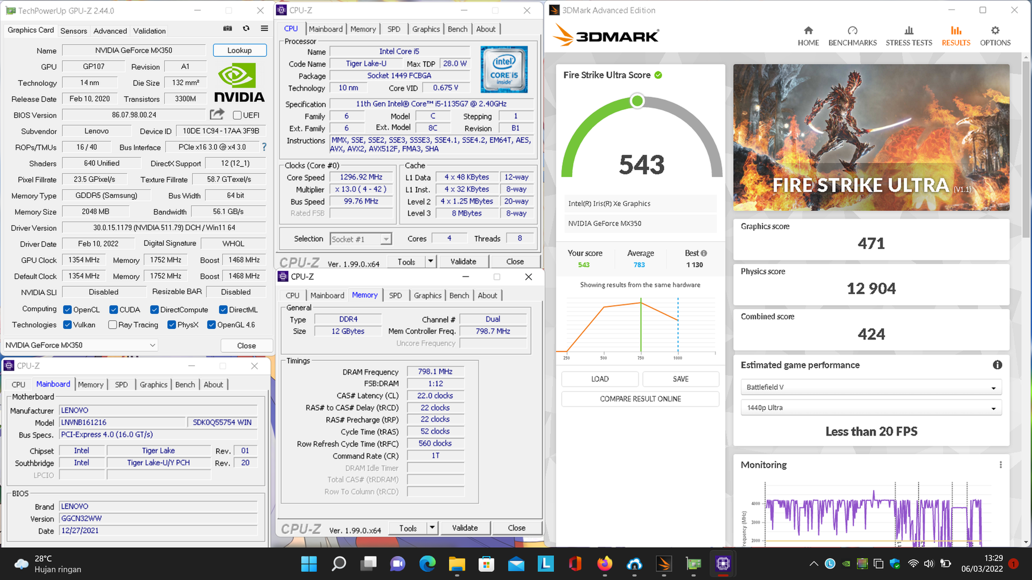Open the Battlefield V game dropdown
Viewport: 1032px width, 580px height.
pyautogui.click(x=871, y=387)
